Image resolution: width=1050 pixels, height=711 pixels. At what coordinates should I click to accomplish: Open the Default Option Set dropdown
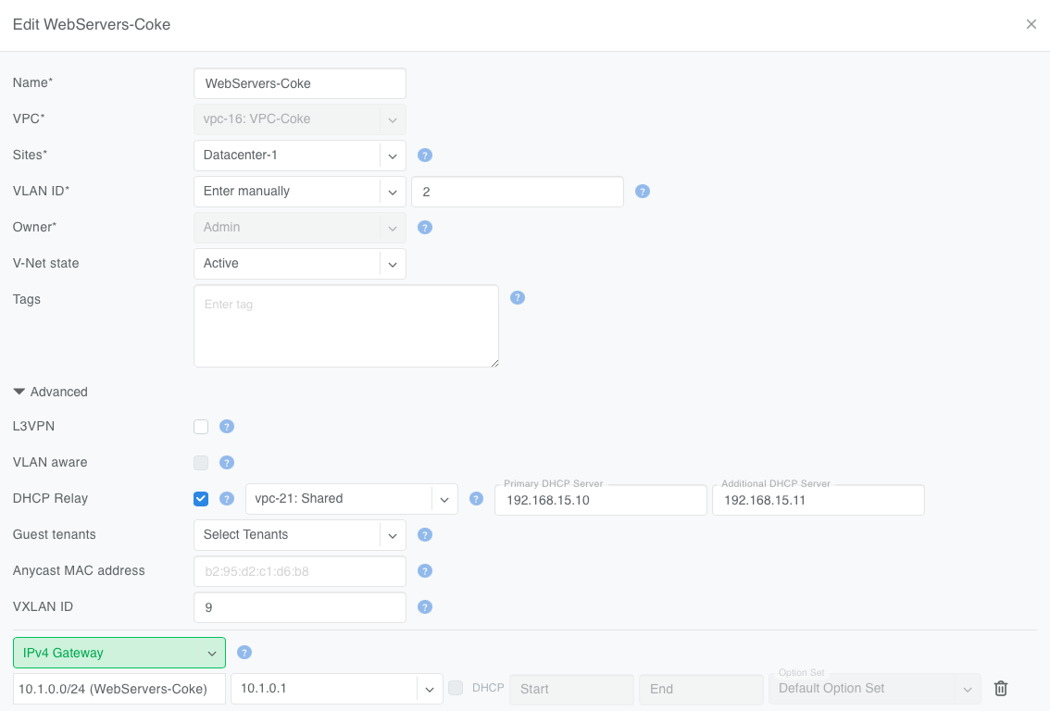pos(874,688)
